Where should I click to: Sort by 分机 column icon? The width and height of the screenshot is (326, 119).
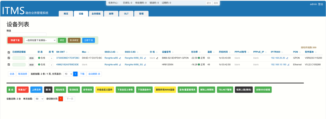pyautogui.click(x=157, y=52)
